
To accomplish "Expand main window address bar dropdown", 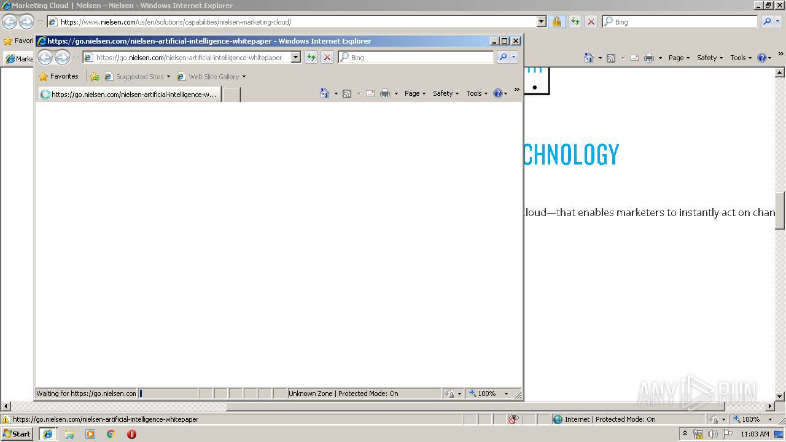I will pos(541,21).
